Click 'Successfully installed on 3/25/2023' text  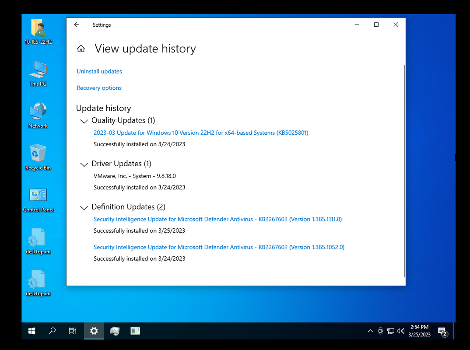pos(140,231)
